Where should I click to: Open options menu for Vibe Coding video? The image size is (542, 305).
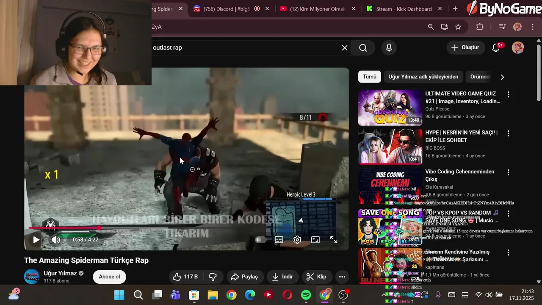[x=508, y=172]
